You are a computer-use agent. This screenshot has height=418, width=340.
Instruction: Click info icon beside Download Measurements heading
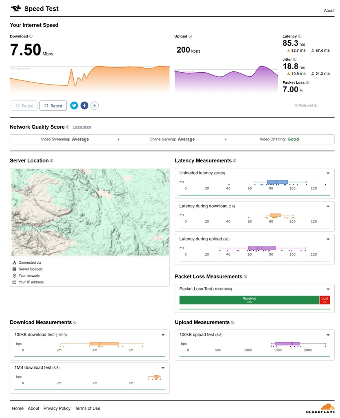point(75,322)
